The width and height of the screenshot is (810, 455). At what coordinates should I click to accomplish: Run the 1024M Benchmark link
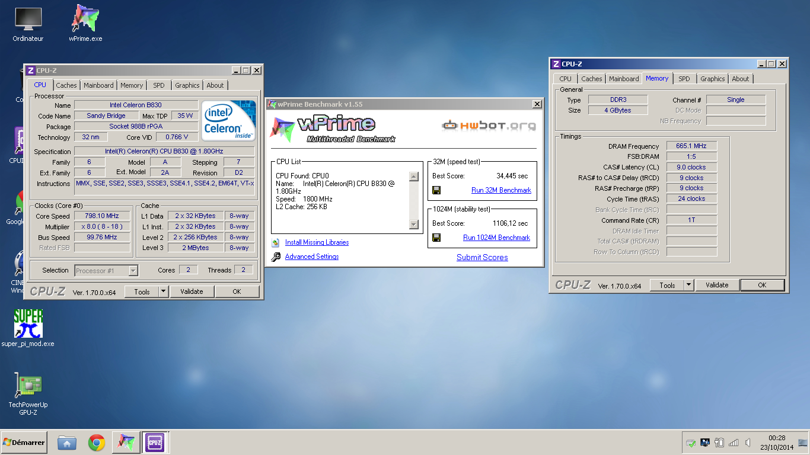496,238
